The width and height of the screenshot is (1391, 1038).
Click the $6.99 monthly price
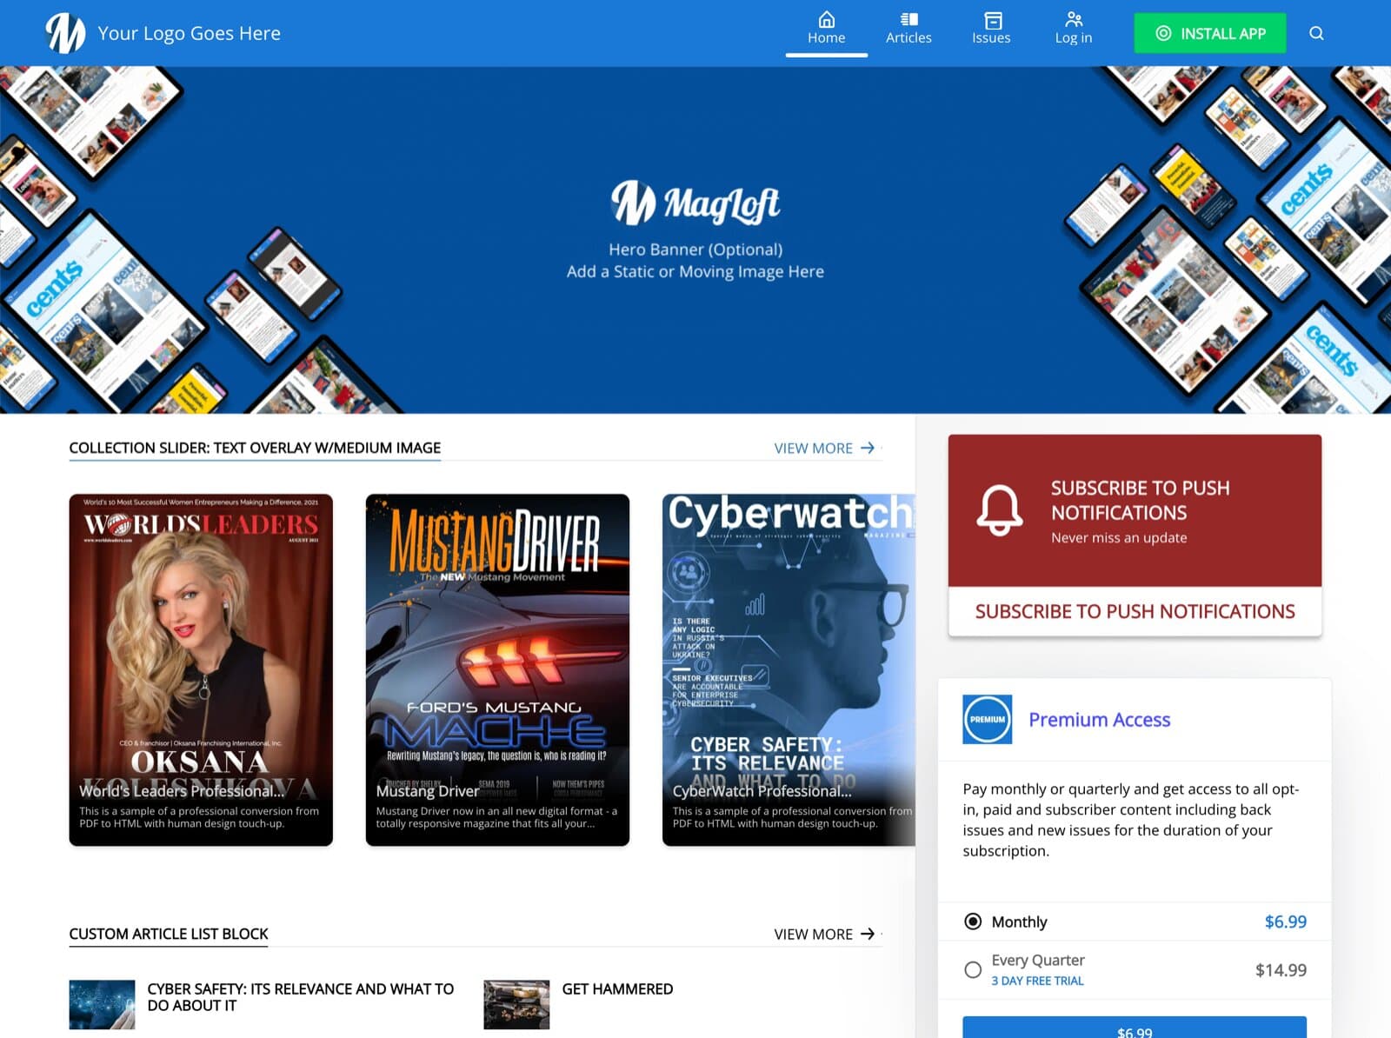pyautogui.click(x=1285, y=922)
